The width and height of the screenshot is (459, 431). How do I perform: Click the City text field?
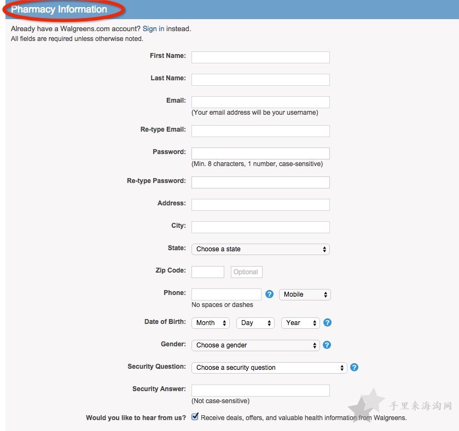click(260, 227)
